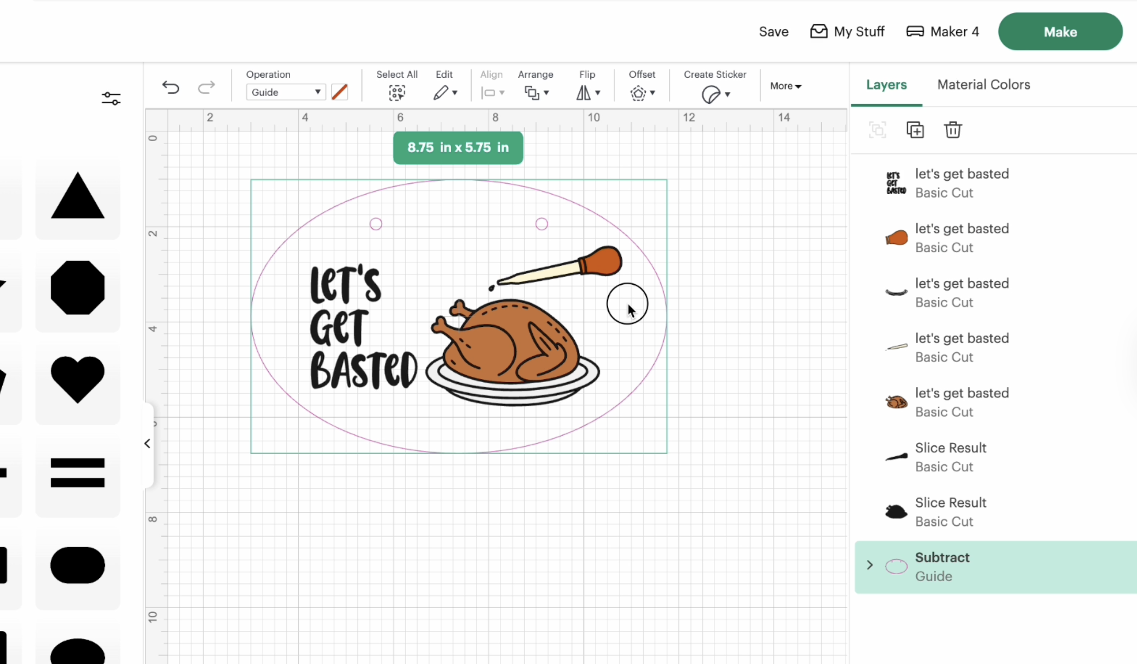
Task: Click the Make button
Action: point(1060,31)
